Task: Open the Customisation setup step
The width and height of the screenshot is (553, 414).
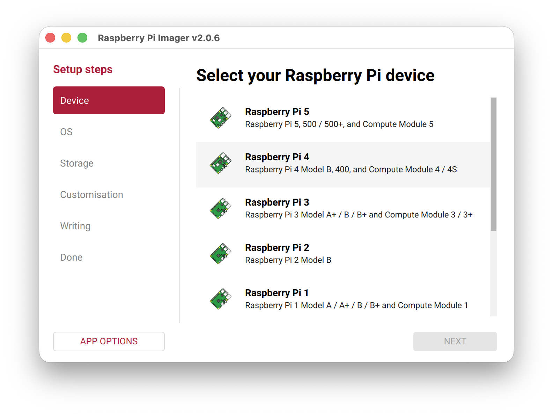Action: click(x=91, y=194)
